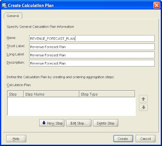Click into the Description text field
This screenshot has width=162, height=146.
(x=92, y=63)
